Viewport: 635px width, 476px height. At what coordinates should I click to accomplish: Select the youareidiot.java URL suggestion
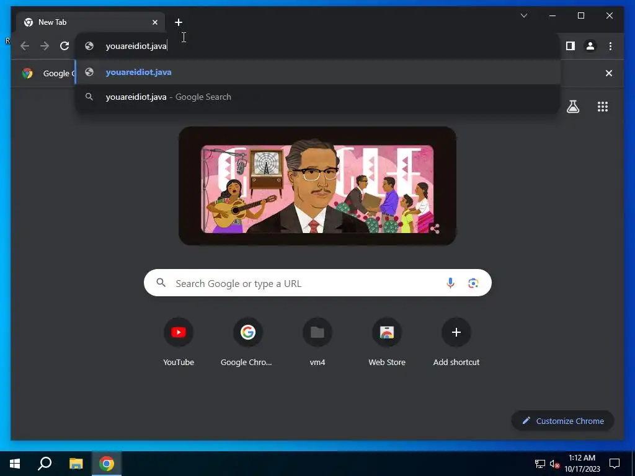tap(318, 72)
